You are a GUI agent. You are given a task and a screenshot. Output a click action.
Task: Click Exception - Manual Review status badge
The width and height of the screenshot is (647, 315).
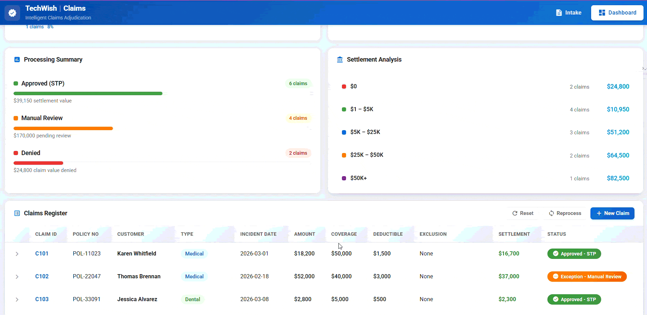(x=587, y=277)
